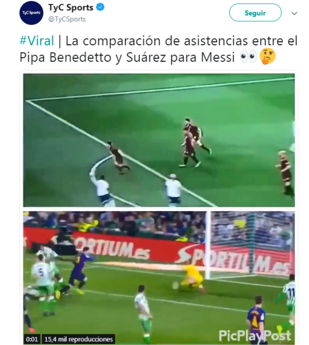Click the eyes emoji in the tweet
The height and width of the screenshot is (345, 309).
248,57
